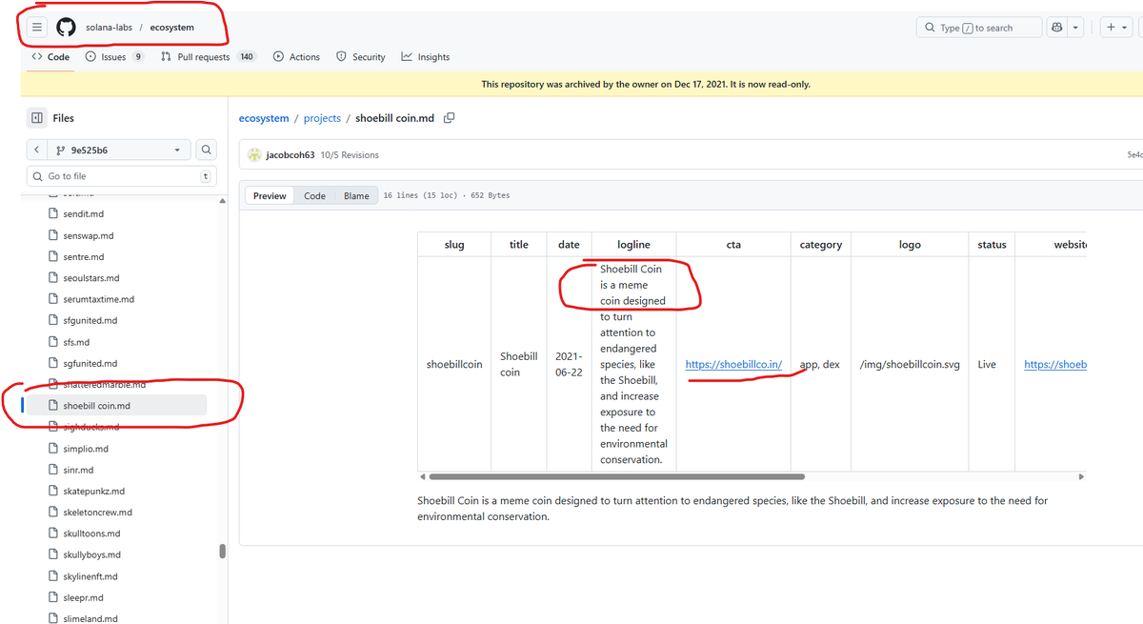1143x624 pixels.
Task: Switch to the Security tab
Action: pyautogui.click(x=361, y=57)
